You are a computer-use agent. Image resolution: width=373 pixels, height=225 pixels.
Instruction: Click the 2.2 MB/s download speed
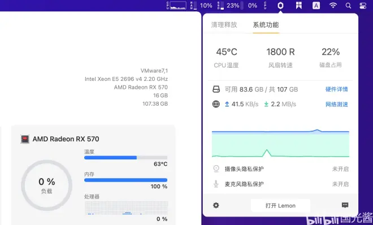pyautogui.click(x=283, y=104)
